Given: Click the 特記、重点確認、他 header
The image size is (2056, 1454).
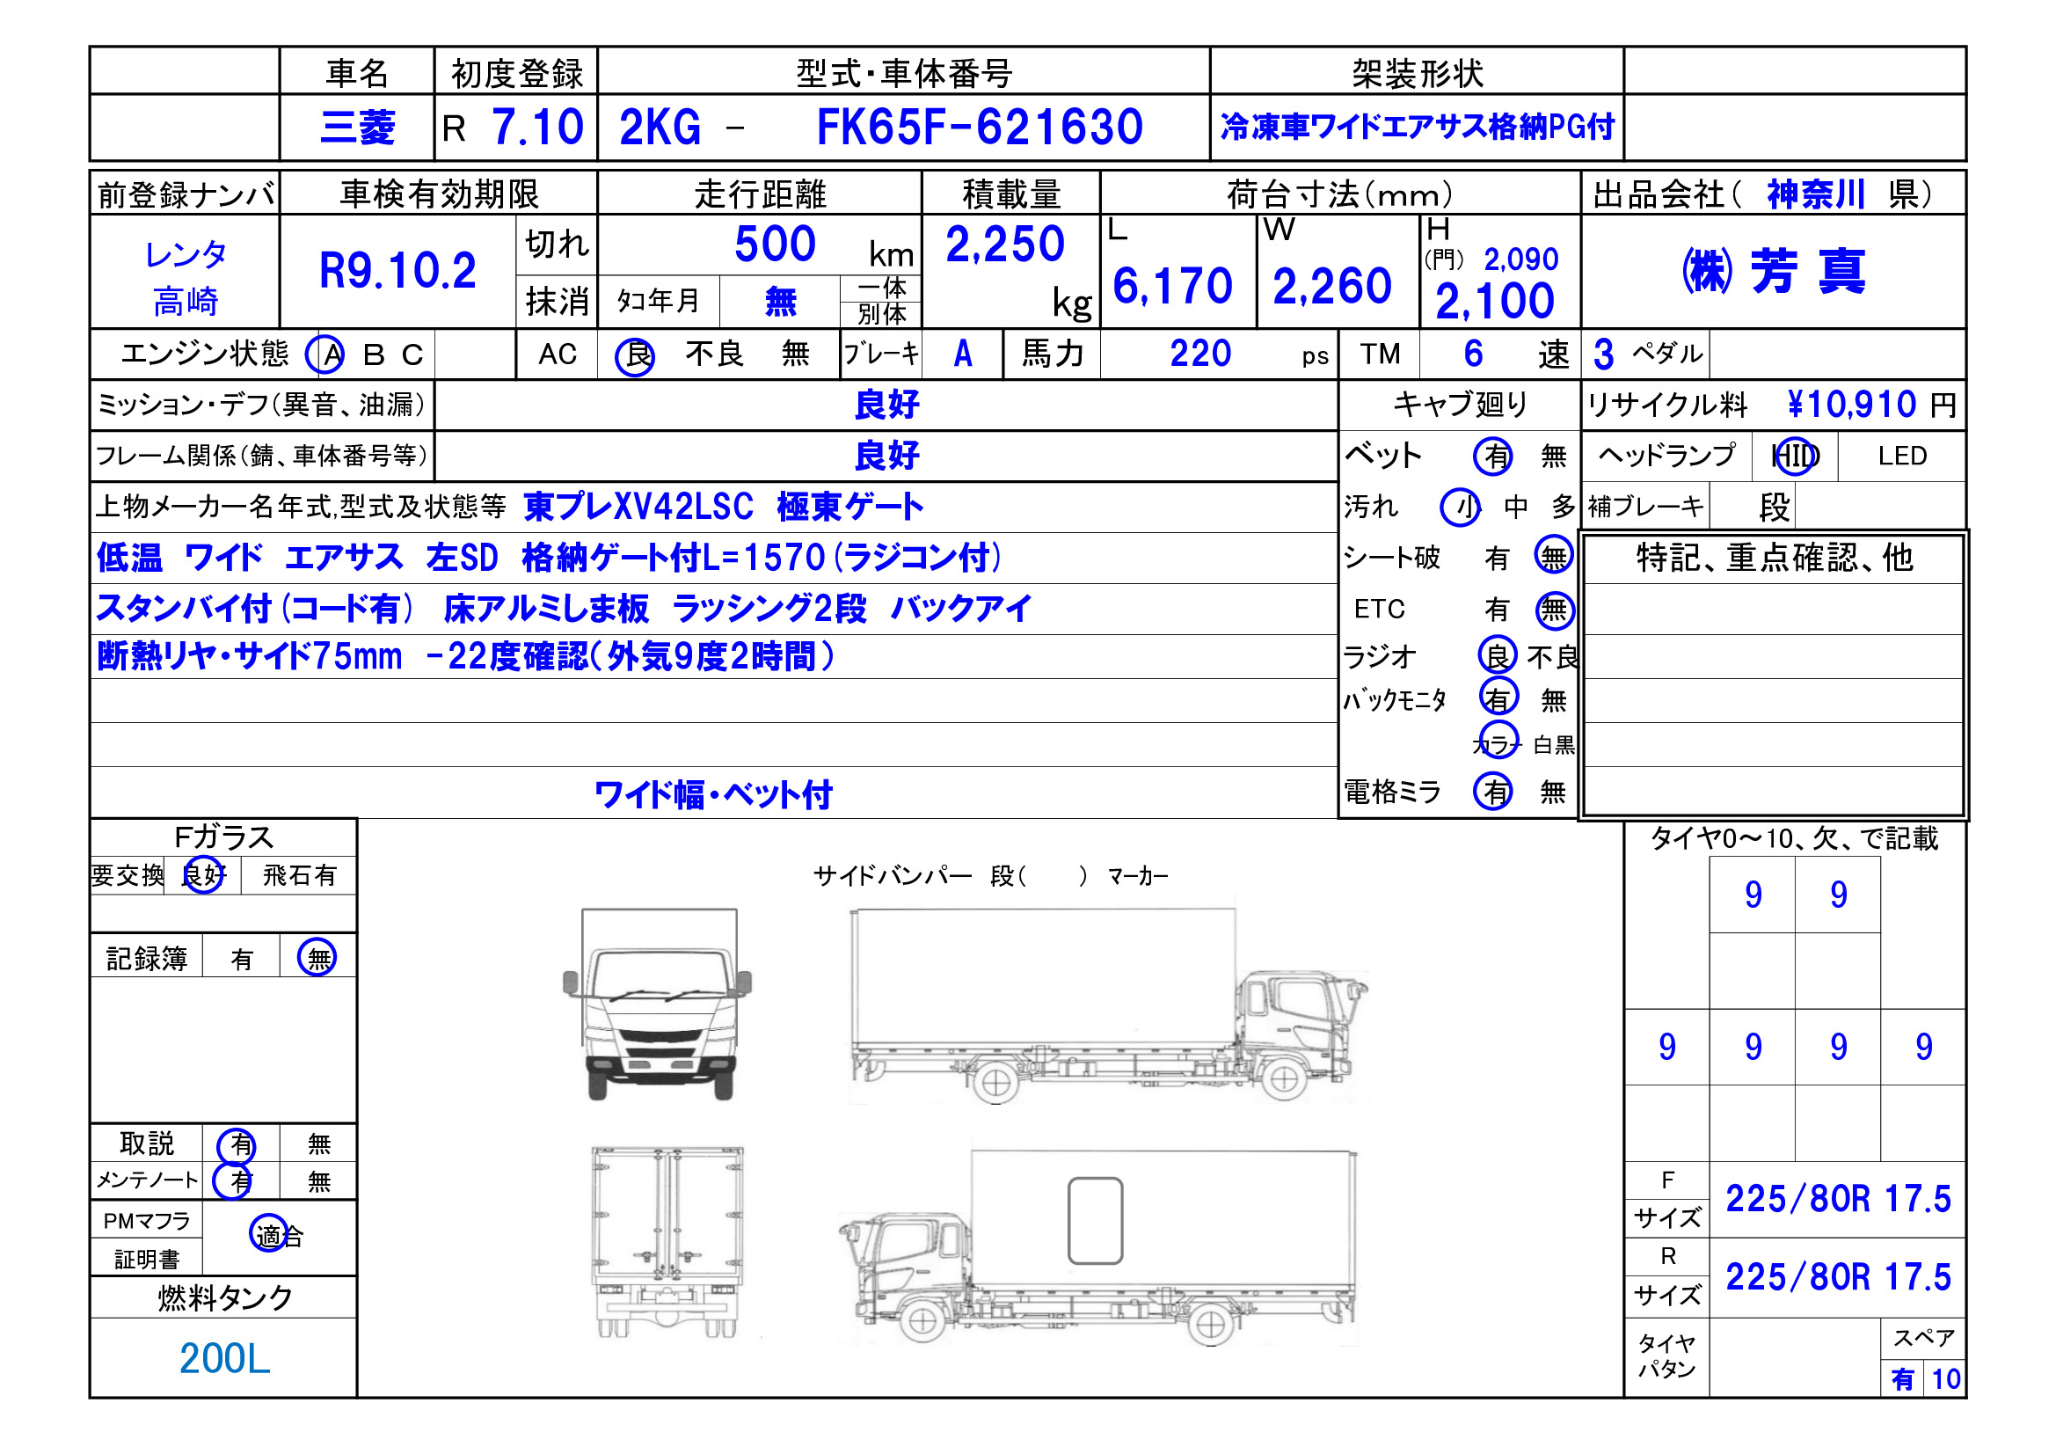Looking at the screenshot, I should pos(1774,559).
